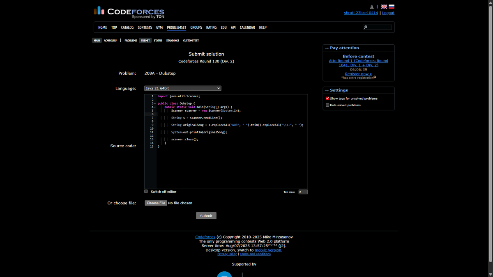Select the CUSTOM TEST sub-tab

pos(191,41)
